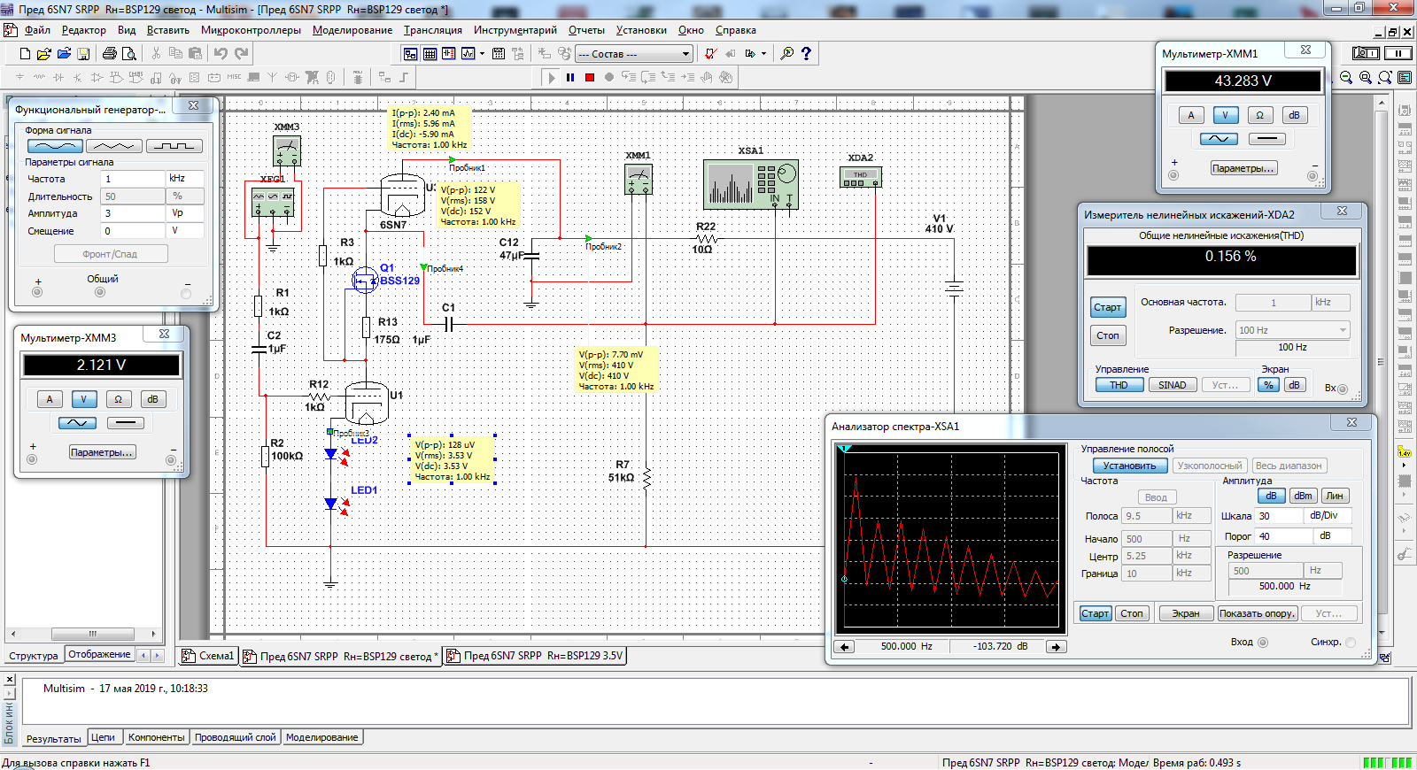Image resolution: width=1417 pixels, height=770 pixels.
Task: Create a new schematic file
Action: click(x=25, y=54)
